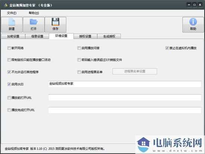Select the 生成授权 tab

pyautogui.click(x=109, y=36)
